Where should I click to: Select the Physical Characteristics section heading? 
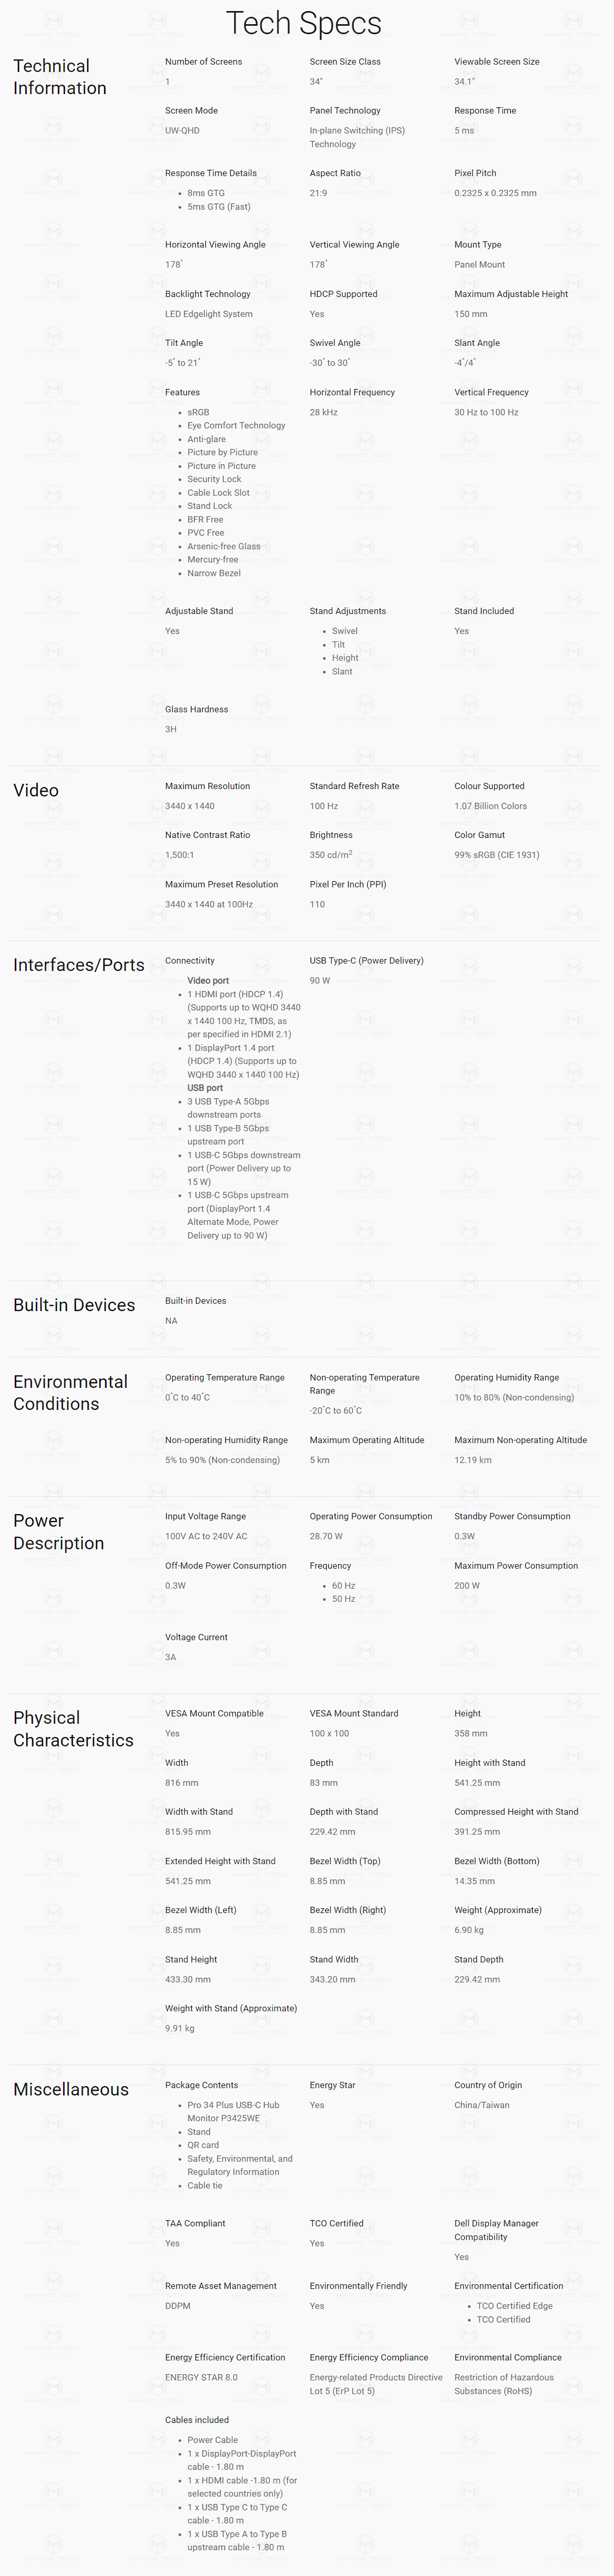(x=73, y=1729)
